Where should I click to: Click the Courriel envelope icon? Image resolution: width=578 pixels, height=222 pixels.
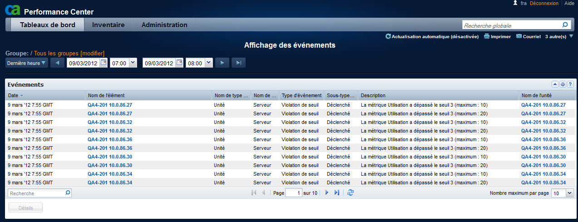point(519,36)
